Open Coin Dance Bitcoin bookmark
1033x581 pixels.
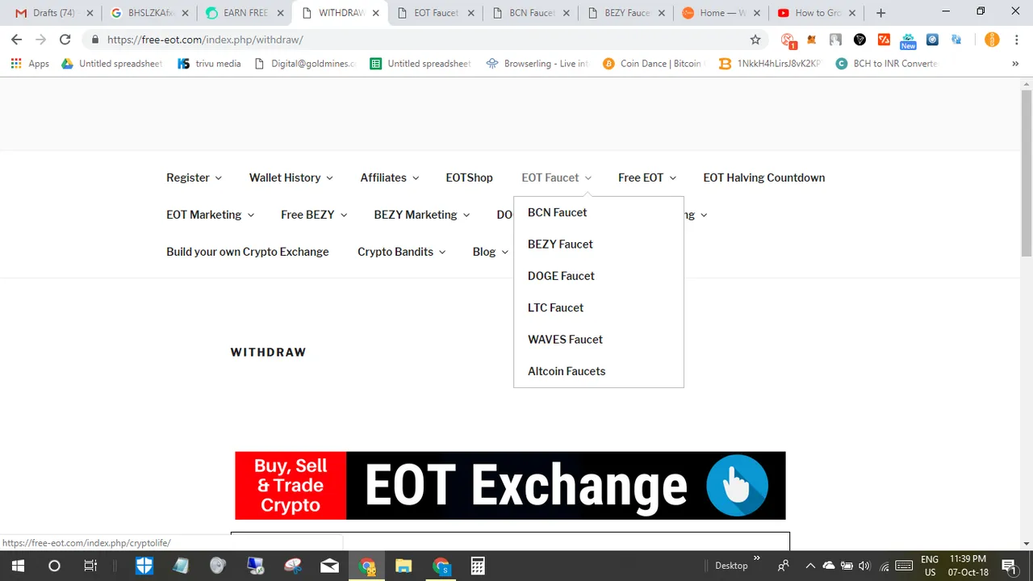click(x=655, y=64)
